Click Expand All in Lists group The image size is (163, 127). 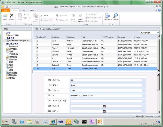click(x=61, y=15)
